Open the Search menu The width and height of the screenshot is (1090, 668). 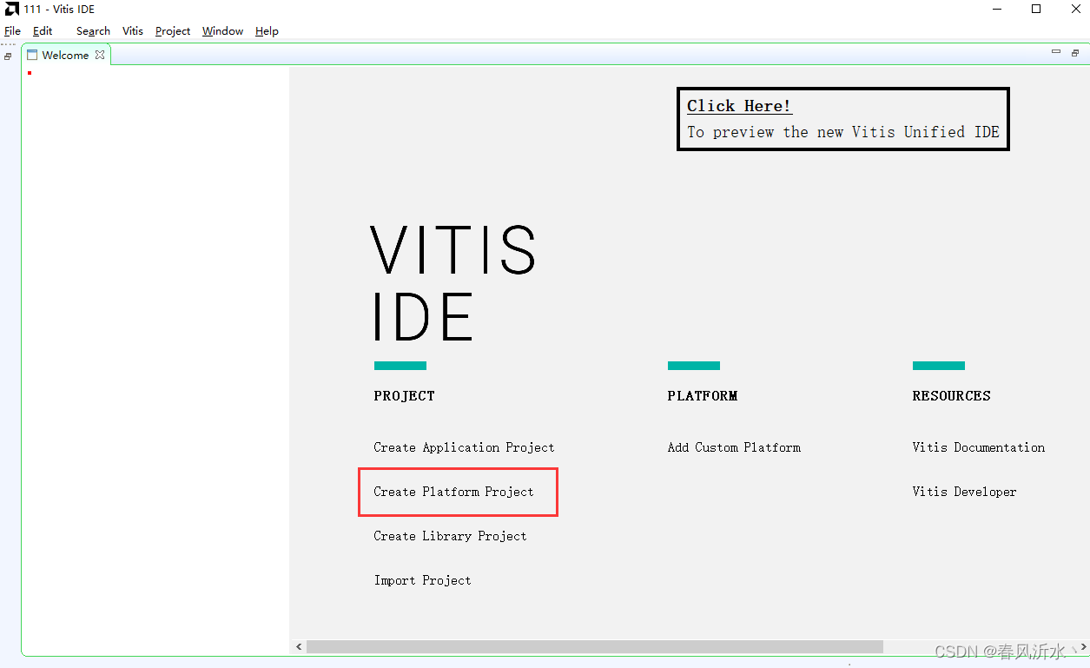(x=93, y=31)
